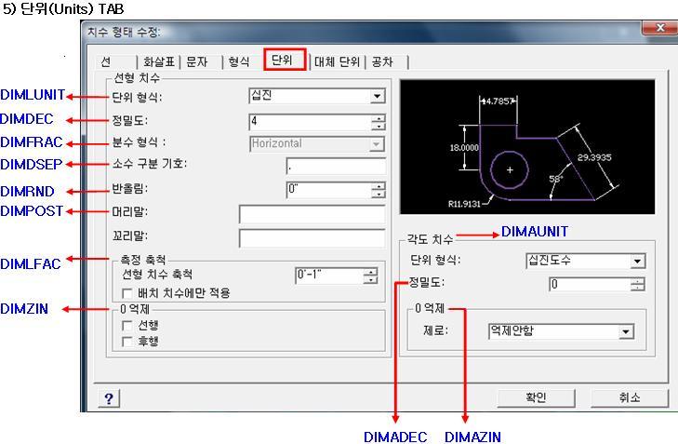Click the linear 정밀도 field showing 4

pyautogui.click(x=310, y=122)
